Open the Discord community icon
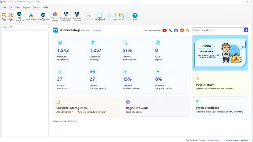 point(176,31)
